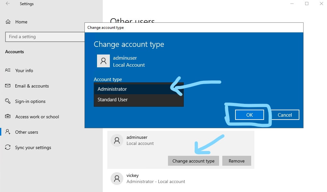The height and width of the screenshot is (192, 327).
Task: Confirm dialog with OK button
Action: (x=249, y=115)
